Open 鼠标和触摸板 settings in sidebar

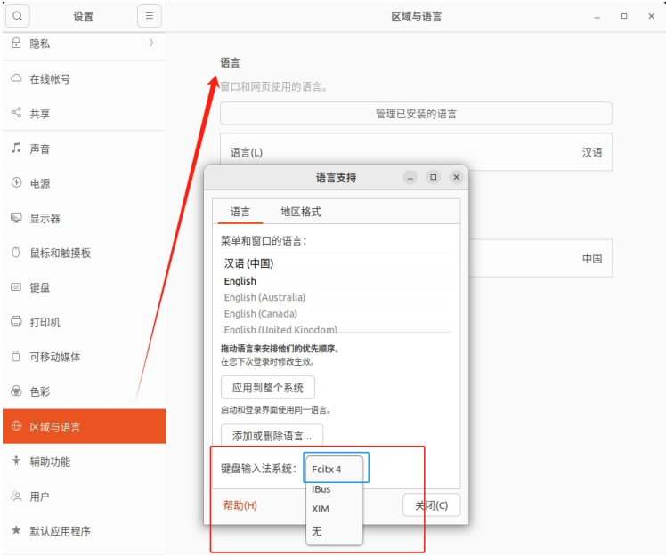point(84,253)
